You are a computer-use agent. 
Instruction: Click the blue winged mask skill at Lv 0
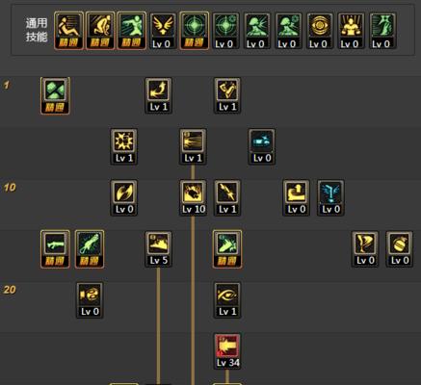tap(330, 197)
